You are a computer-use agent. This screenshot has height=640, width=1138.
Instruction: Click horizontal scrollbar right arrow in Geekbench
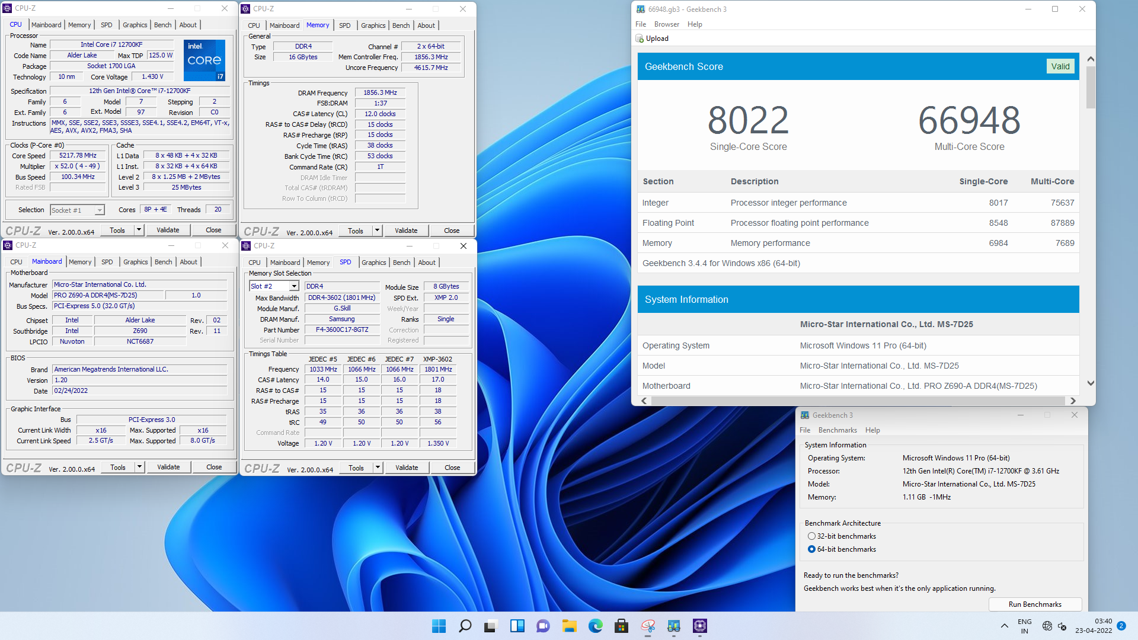click(1072, 401)
